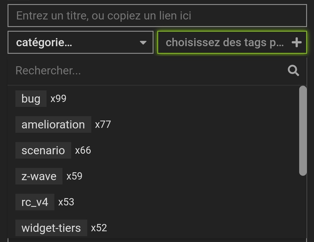Screen dimensions: 314x242
Task: Select the catégorie combo box
Action: click(81, 42)
